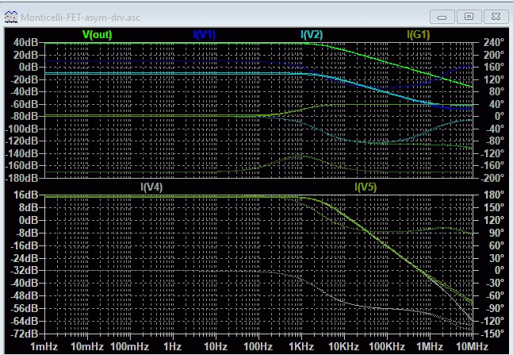The height and width of the screenshot is (355, 513).
Task: Click the -200° label on upper right axis
Action: (492, 178)
